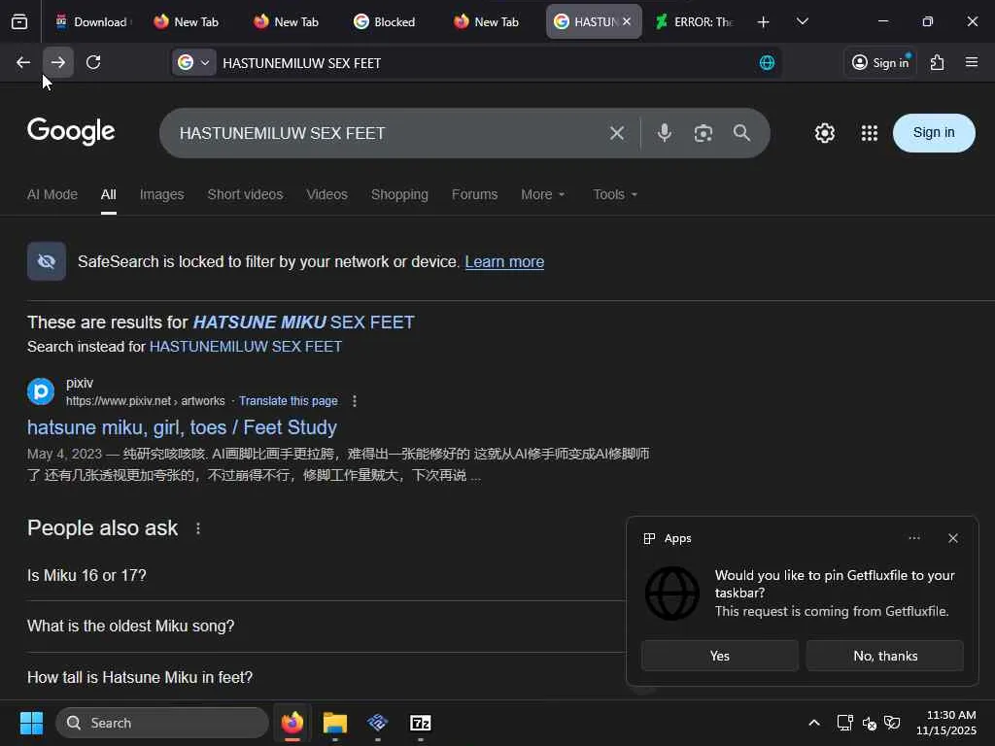Start voice search with microphone icon
The height and width of the screenshot is (746, 995).
[x=665, y=132]
